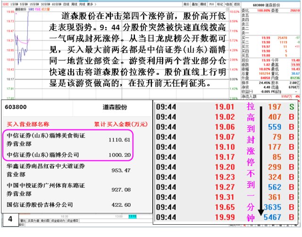Open the 量比 indicator tab below chart
The height and width of the screenshot is (237, 302).
point(23,220)
